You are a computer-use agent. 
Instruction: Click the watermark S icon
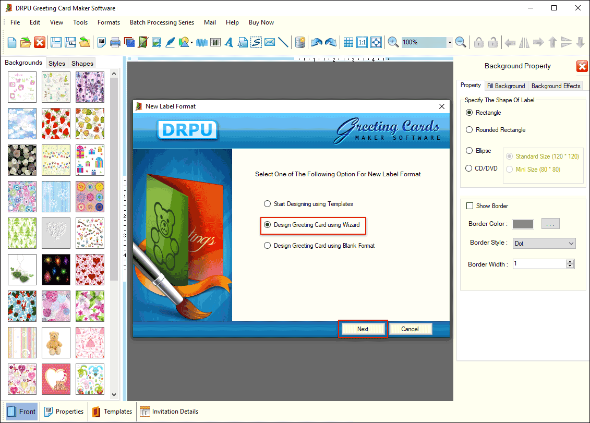click(256, 42)
